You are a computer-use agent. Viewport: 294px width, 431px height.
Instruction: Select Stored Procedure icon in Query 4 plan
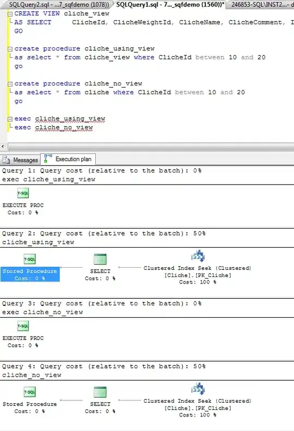[30, 392]
